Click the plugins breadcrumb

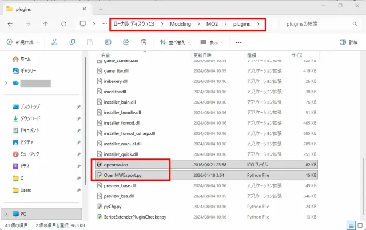(241, 24)
